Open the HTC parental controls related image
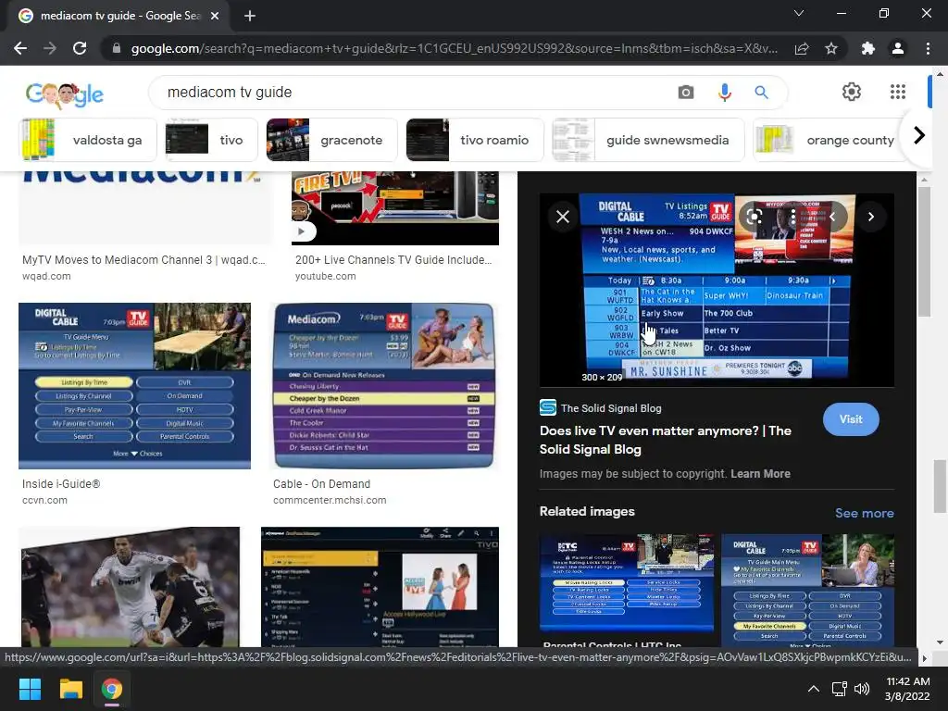948x711 pixels. (x=627, y=583)
